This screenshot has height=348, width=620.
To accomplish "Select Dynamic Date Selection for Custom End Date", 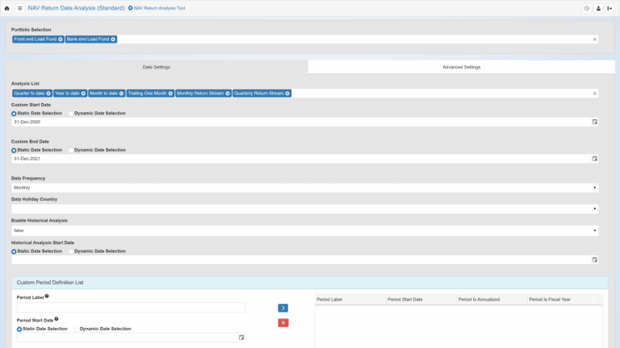I will click(x=71, y=150).
